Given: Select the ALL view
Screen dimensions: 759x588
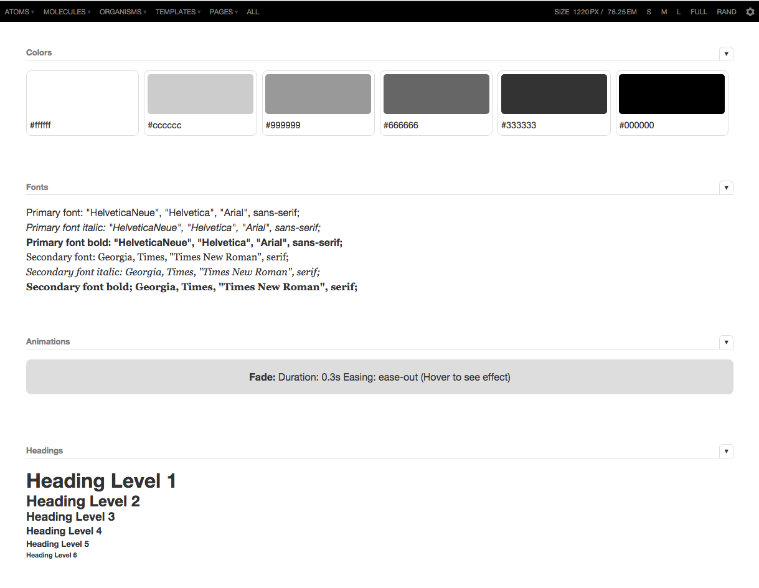Looking at the screenshot, I should (253, 12).
